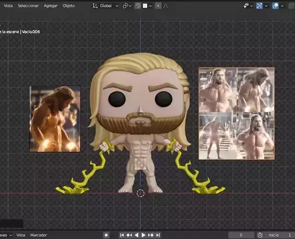Open proportional editing falloff curve
Image resolution: width=295 pixels, height=239 pixels.
click(x=165, y=6)
